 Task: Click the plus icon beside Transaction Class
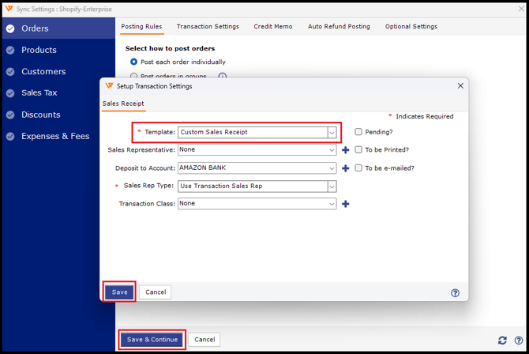click(346, 204)
